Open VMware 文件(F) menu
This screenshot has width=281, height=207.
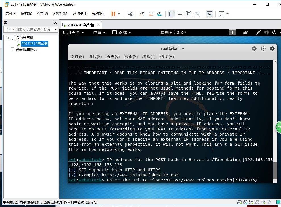[x=11, y=14]
